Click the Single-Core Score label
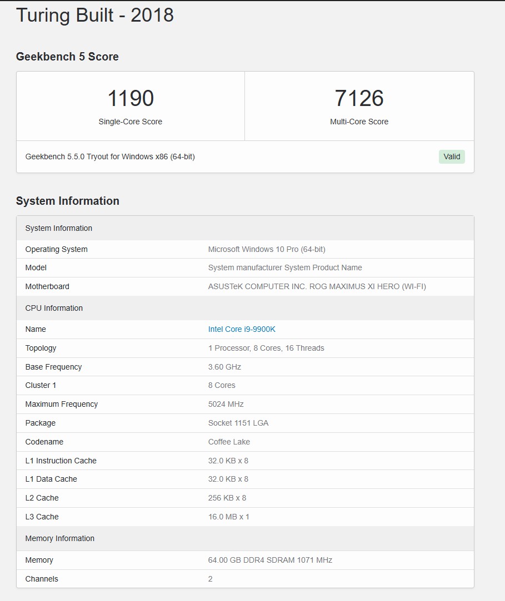Screen dimensions: 505x601 point(131,122)
